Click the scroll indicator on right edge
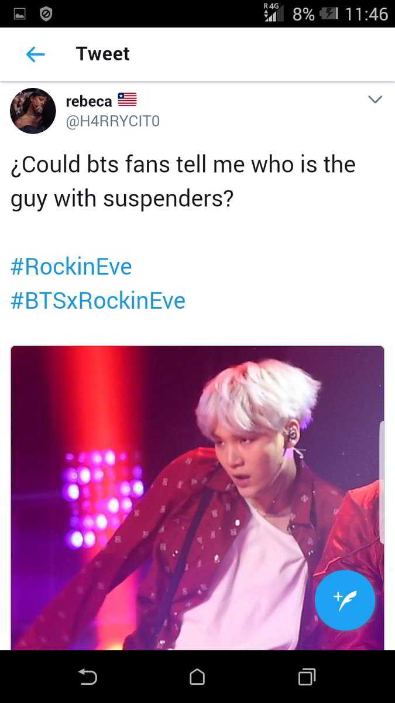 click(382, 482)
